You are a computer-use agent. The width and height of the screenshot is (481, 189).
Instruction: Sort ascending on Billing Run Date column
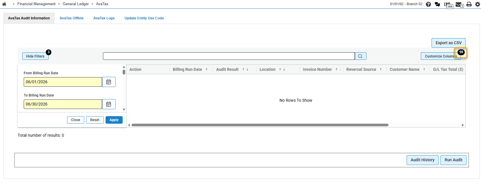[207, 69]
